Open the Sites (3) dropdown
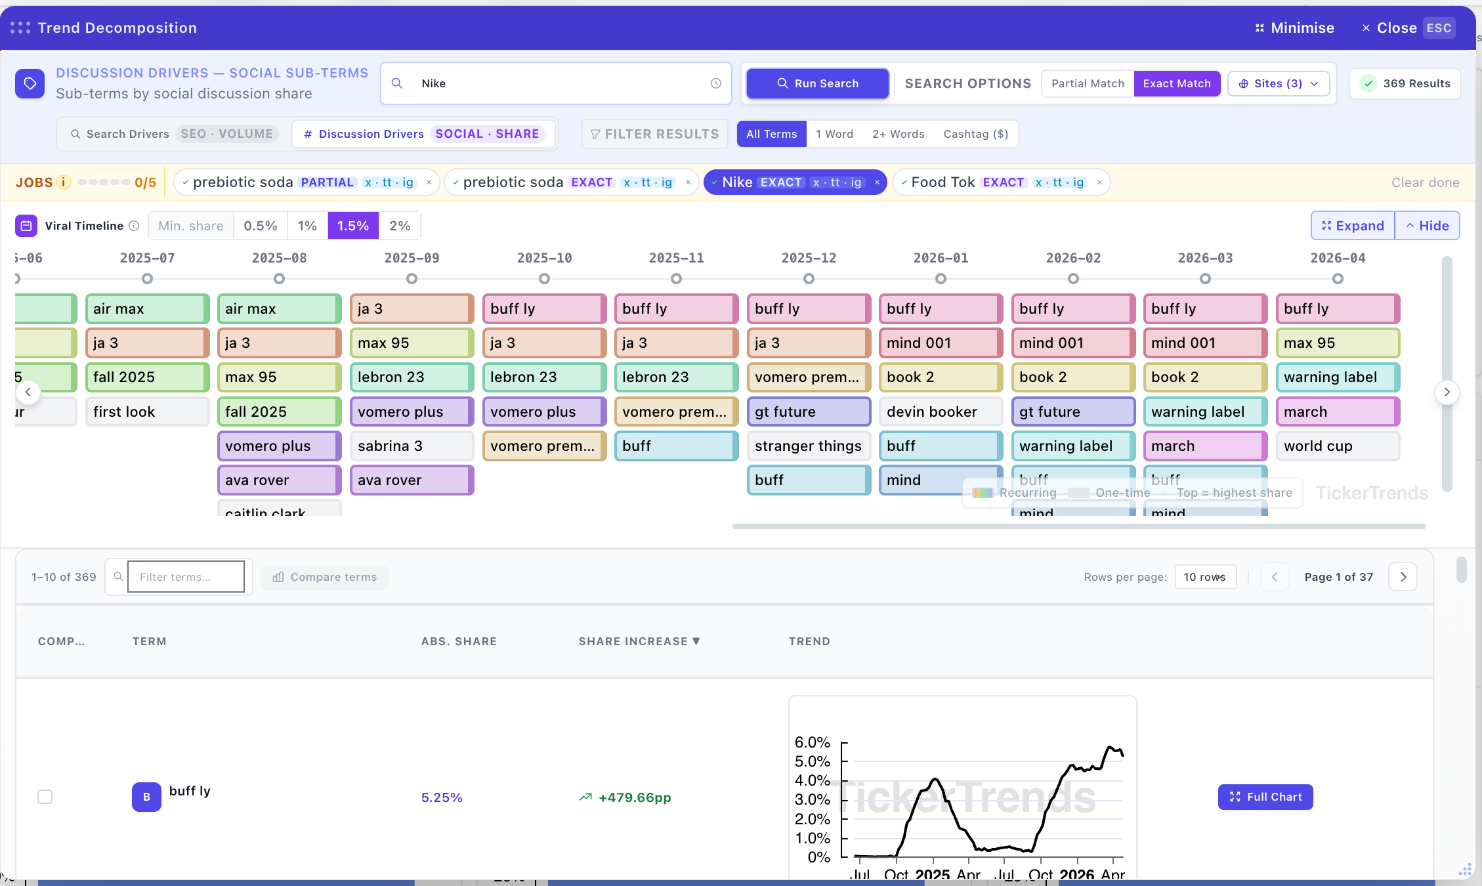The width and height of the screenshot is (1482, 886). pyautogui.click(x=1278, y=83)
